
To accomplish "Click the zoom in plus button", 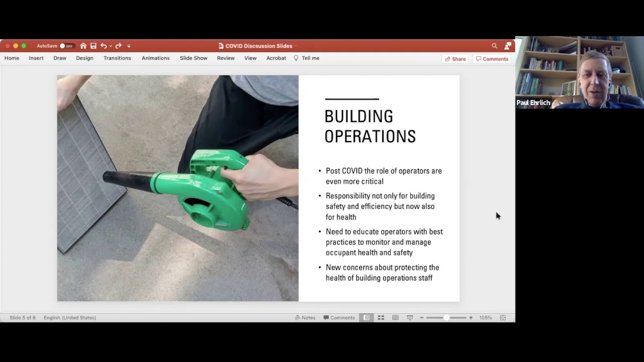I will pyautogui.click(x=471, y=318).
